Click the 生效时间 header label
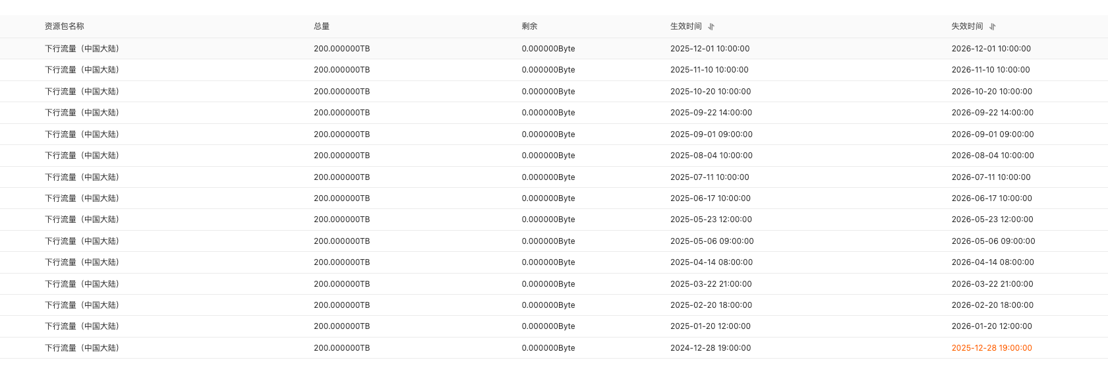This screenshot has width=1108, height=385. [x=686, y=26]
